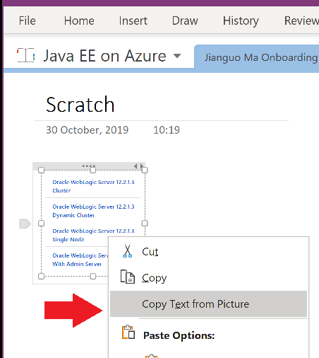Open the Review ribbon tab
The width and height of the screenshot is (319, 358).
click(301, 21)
